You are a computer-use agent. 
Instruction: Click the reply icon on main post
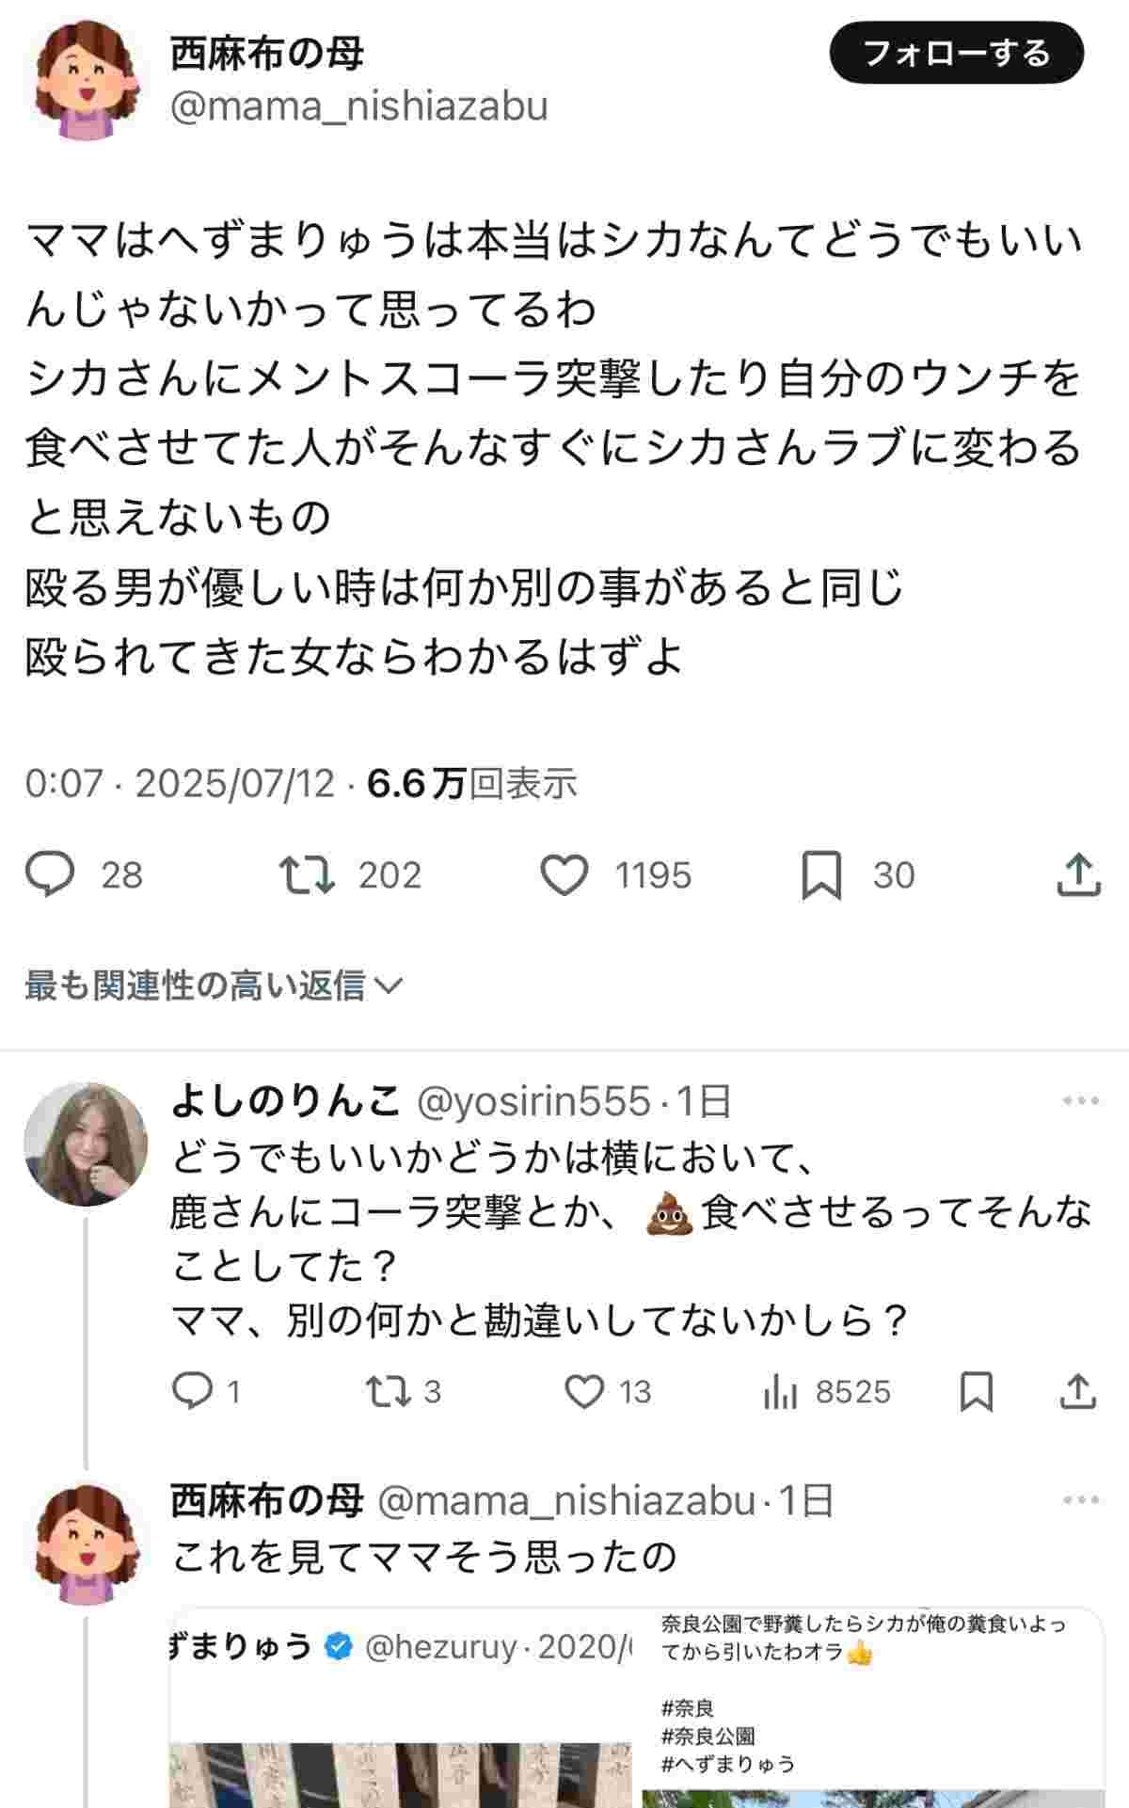click(51, 875)
